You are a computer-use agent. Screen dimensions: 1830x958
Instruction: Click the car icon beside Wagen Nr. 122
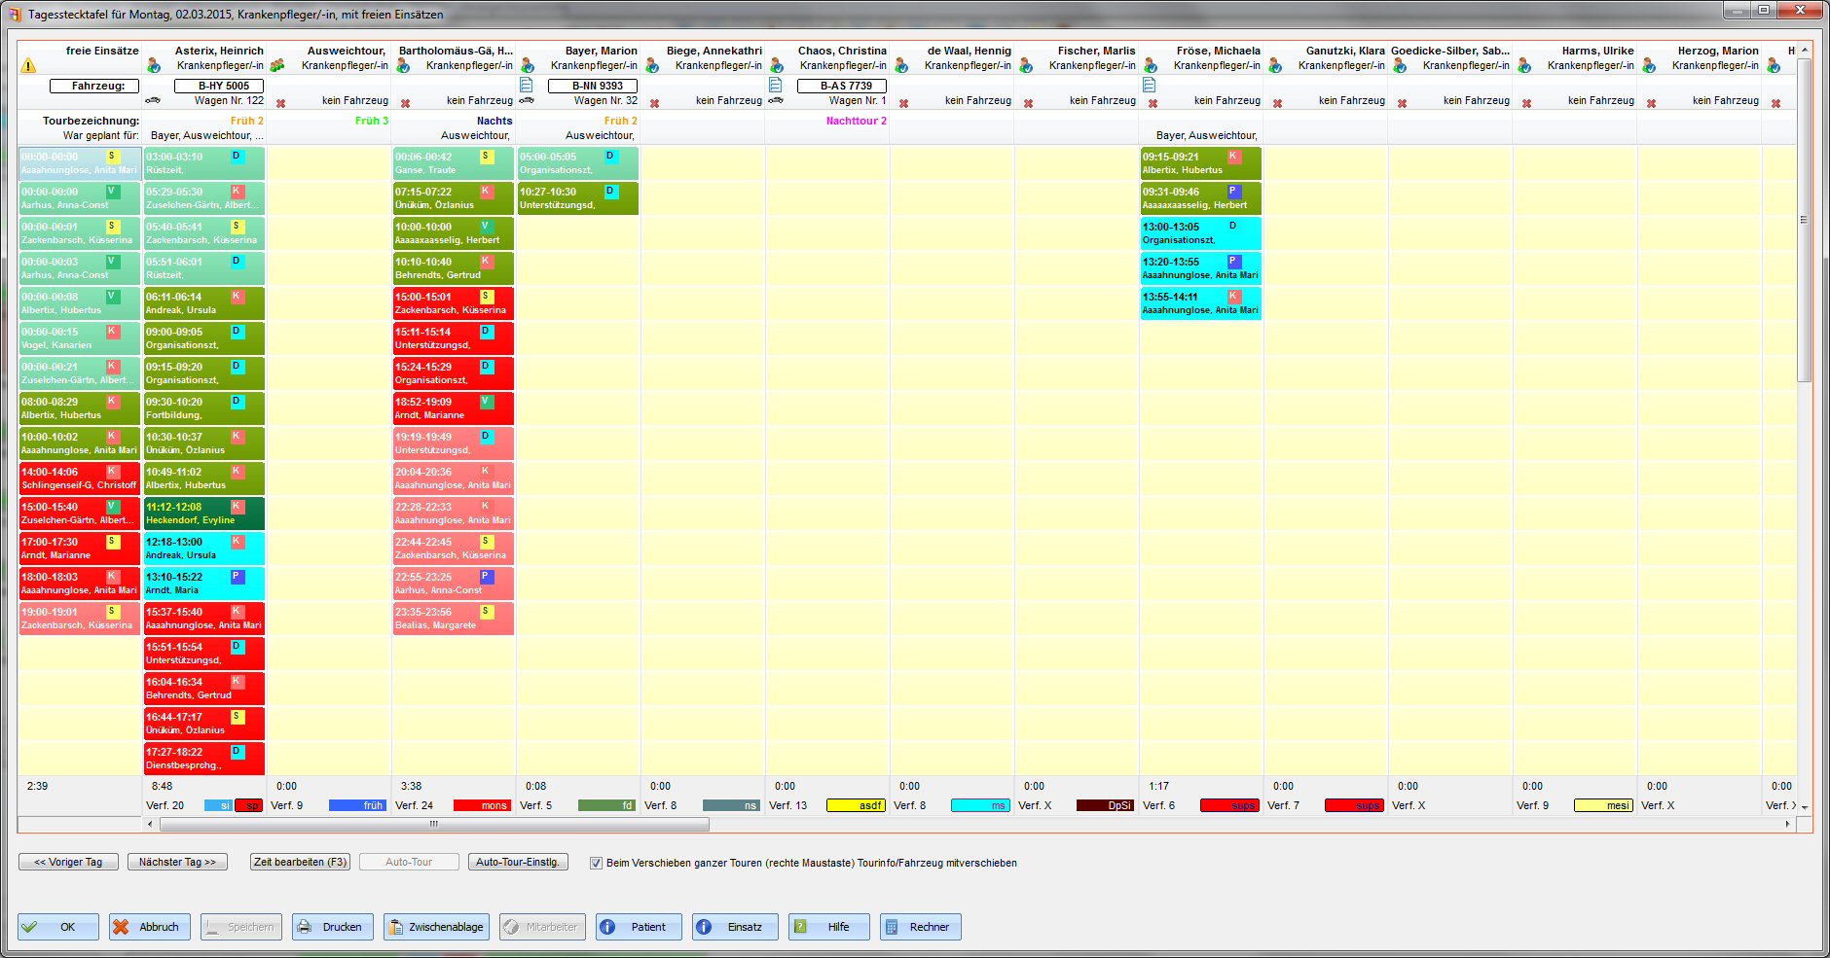click(x=153, y=100)
